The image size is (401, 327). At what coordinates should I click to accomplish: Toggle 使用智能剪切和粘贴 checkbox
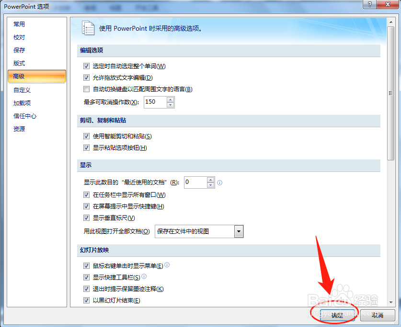pyautogui.click(x=86, y=136)
